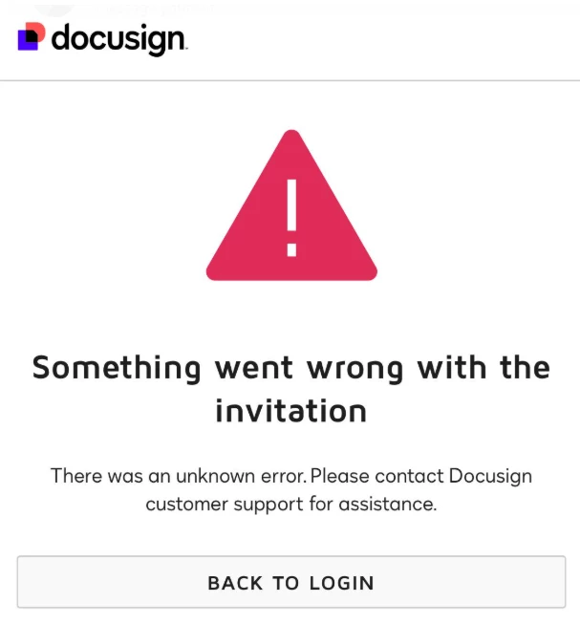Click the word 'wrong' in the heading
Viewport: 580px width, 624px height.
click(x=355, y=370)
